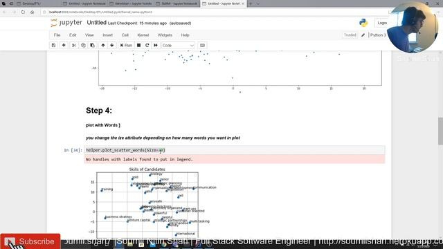Click the Subscribe button overlay
The image size is (443, 249).
coord(30,241)
